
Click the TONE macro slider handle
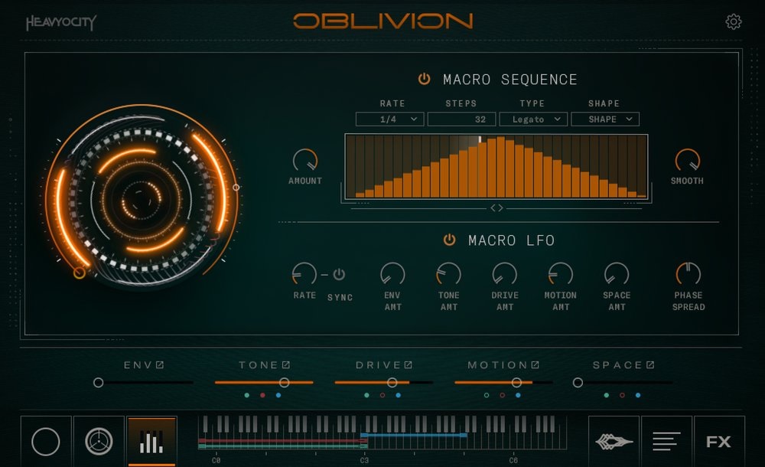point(285,381)
